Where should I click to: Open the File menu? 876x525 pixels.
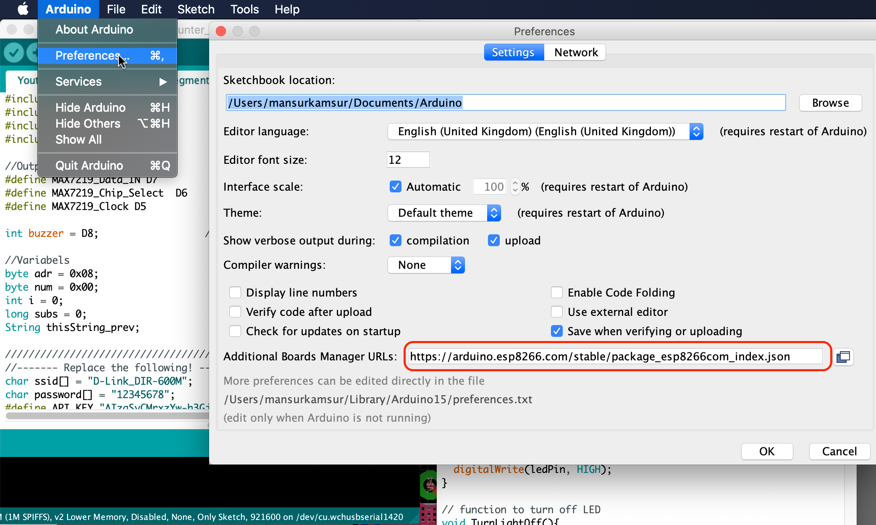(116, 9)
